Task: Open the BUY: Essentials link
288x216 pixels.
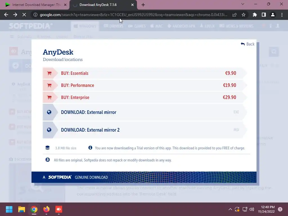Action: coord(75,73)
